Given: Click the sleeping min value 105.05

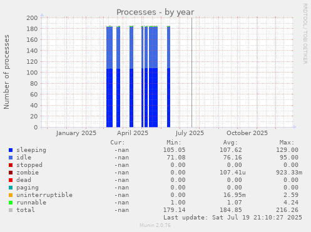Looking at the screenshot, I should point(174,150).
